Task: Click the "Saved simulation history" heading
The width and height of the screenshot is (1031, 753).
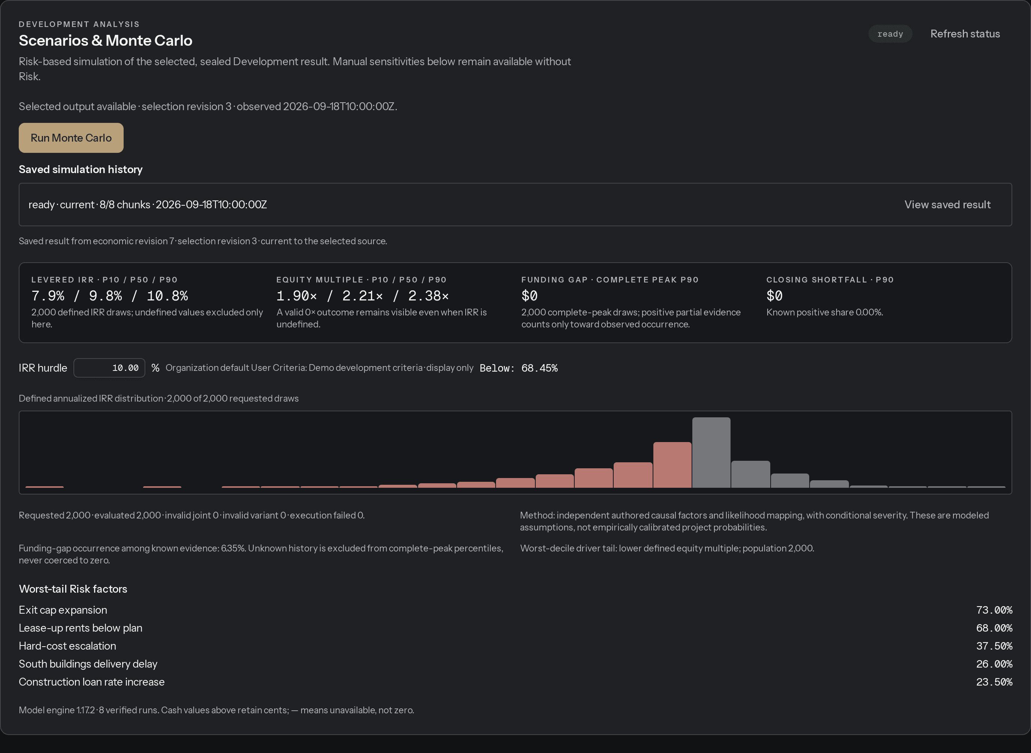Action: coord(81,170)
